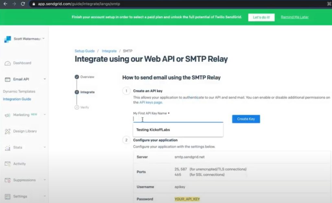Click the Let's do it! button

point(261,17)
